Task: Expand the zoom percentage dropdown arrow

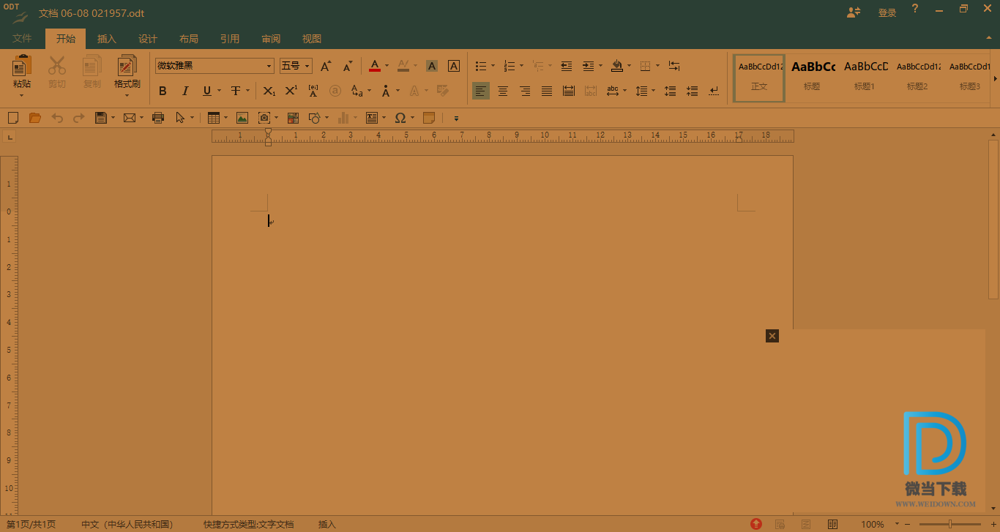Action: point(898,525)
